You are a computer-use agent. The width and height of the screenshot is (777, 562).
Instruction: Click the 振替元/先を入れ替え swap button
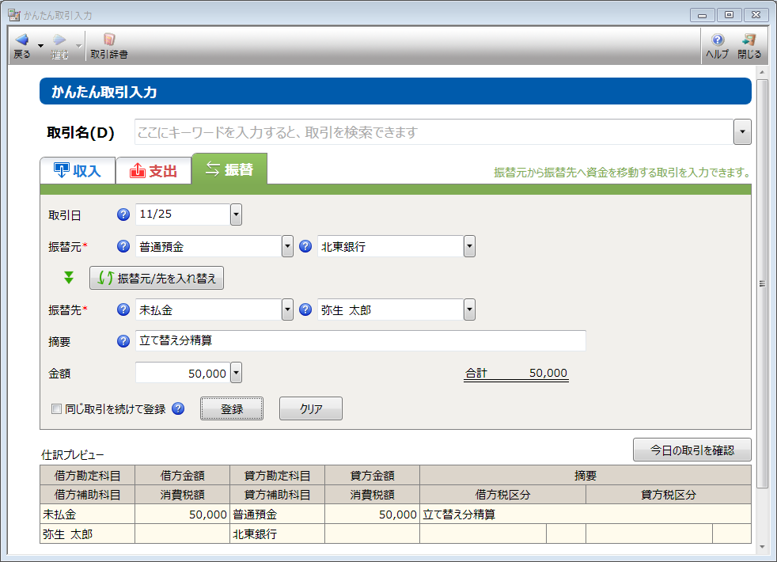click(157, 278)
